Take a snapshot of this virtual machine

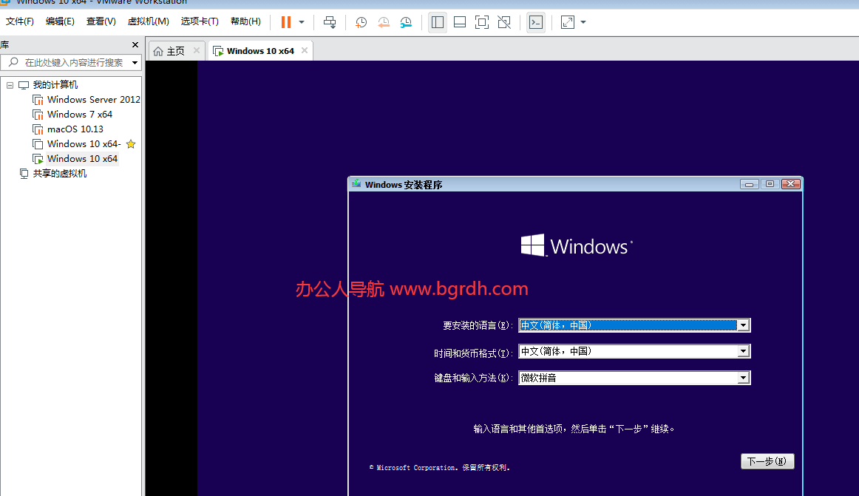[361, 22]
